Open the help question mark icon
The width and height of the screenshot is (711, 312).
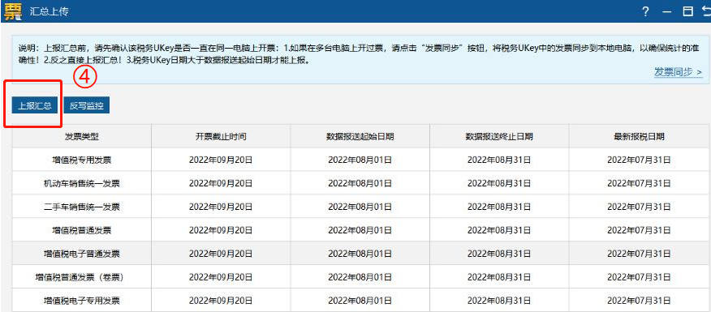[x=645, y=12]
